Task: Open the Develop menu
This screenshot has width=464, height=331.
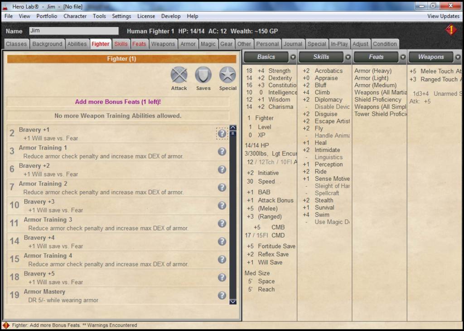Action: pyautogui.click(x=171, y=16)
